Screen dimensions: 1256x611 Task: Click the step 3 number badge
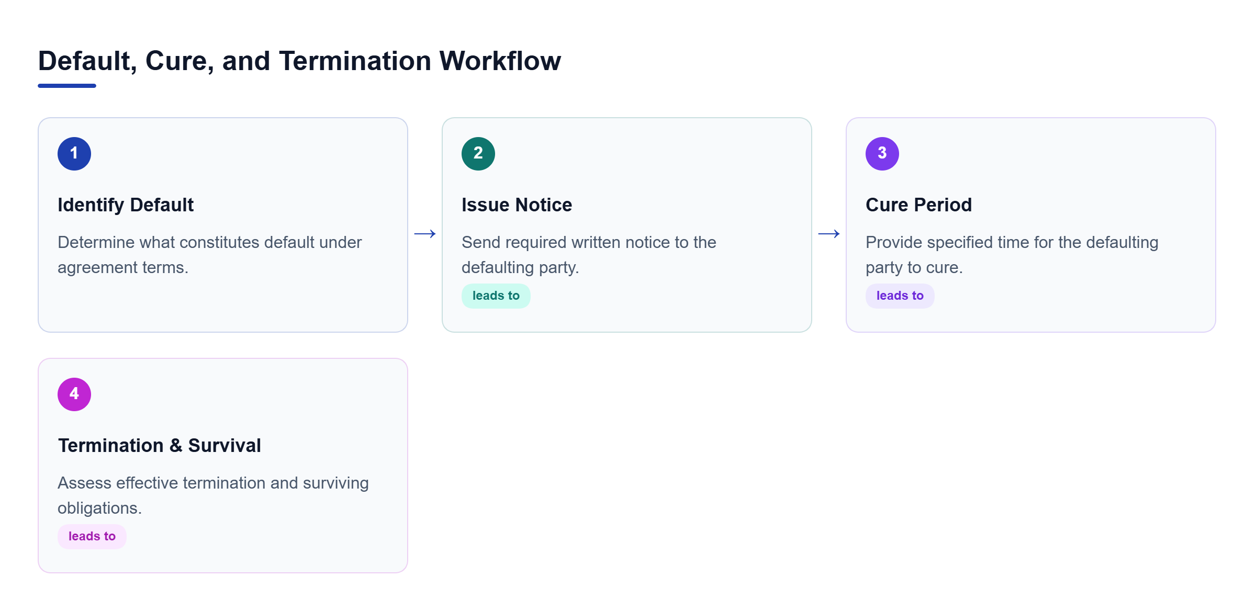pyautogui.click(x=882, y=154)
